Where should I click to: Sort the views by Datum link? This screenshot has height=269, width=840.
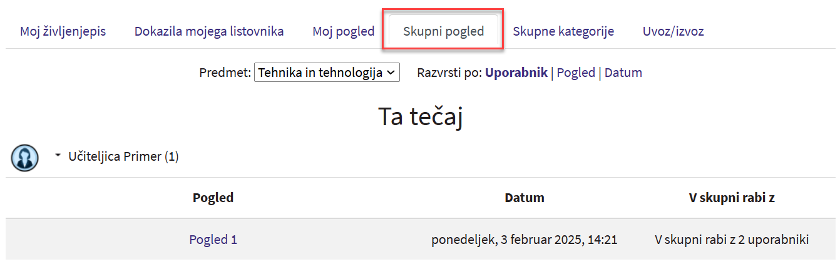coord(623,73)
